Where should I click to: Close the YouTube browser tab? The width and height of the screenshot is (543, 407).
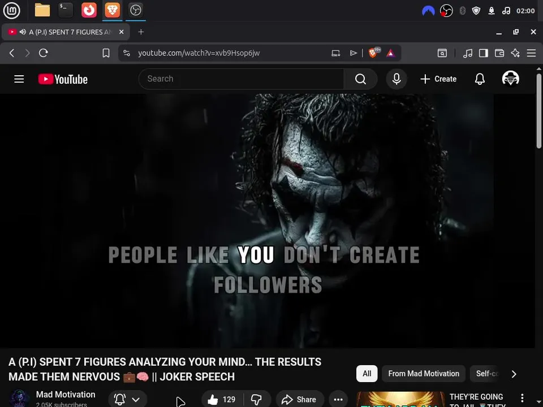[x=121, y=32]
